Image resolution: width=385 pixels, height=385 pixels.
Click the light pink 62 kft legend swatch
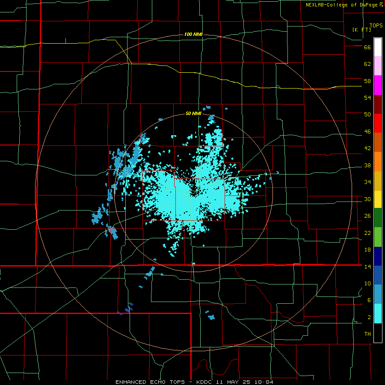378,65
